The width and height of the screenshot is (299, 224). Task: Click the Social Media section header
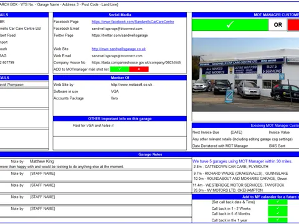(120, 15)
